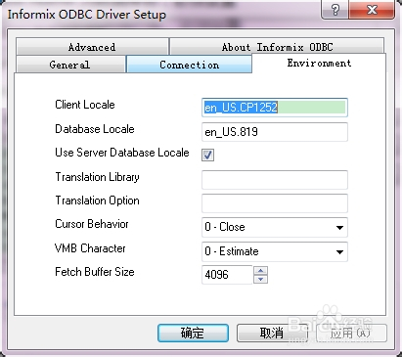This screenshot has height=357, width=402.
Task: Click the help question mark button
Action: pyautogui.click(x=335, y=10)
